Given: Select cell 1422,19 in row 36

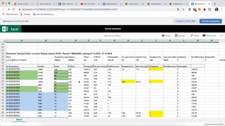Looking at the screenshot, I should click(88, 69).
